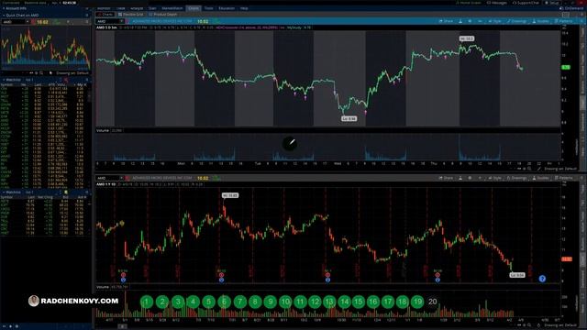Switch to the Analyze tab
The height and width of the screenshot is (330, 587).
pos(137,8)
